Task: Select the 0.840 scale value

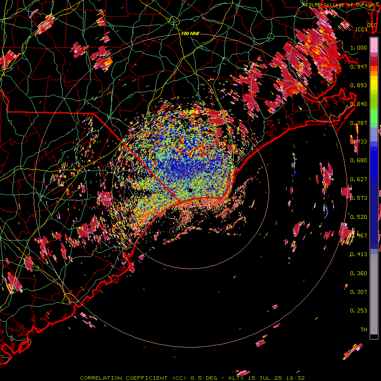Action: click(x=359, y=104)
